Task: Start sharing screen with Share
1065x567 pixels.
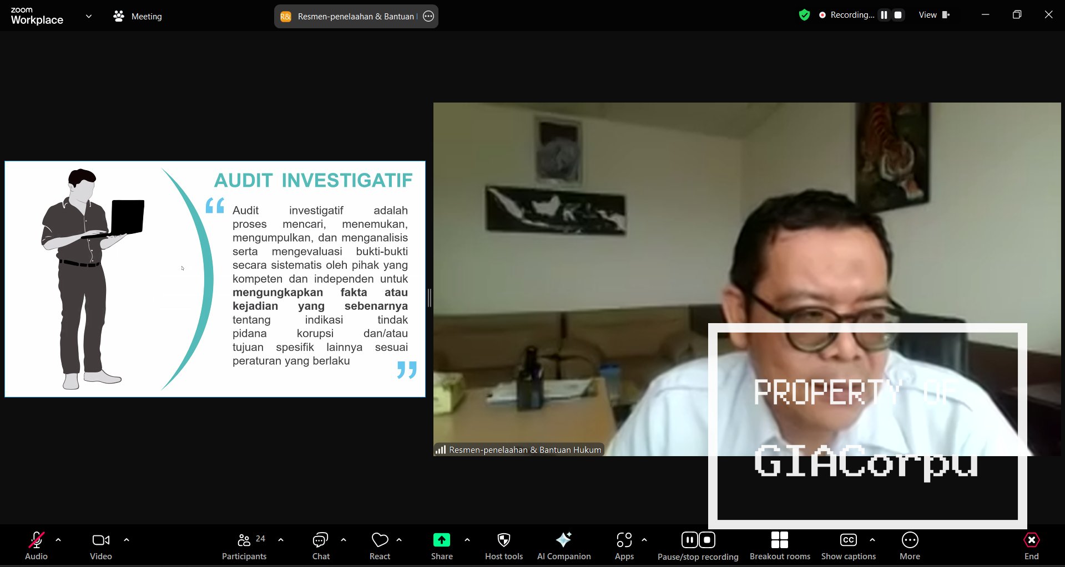Action: pos(442,546)
